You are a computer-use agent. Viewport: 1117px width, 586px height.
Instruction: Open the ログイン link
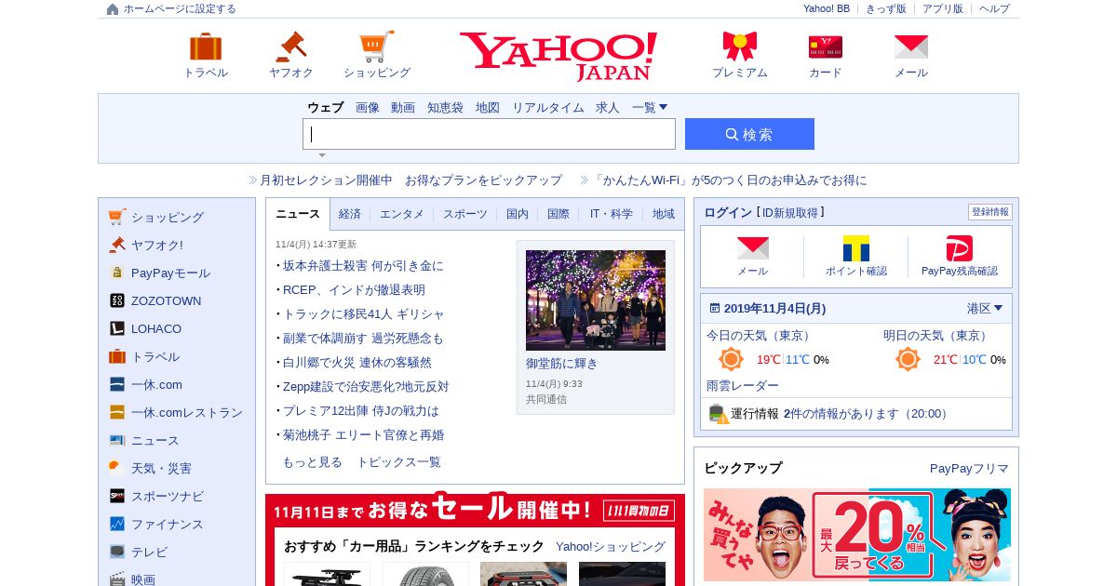coord(728,213)
